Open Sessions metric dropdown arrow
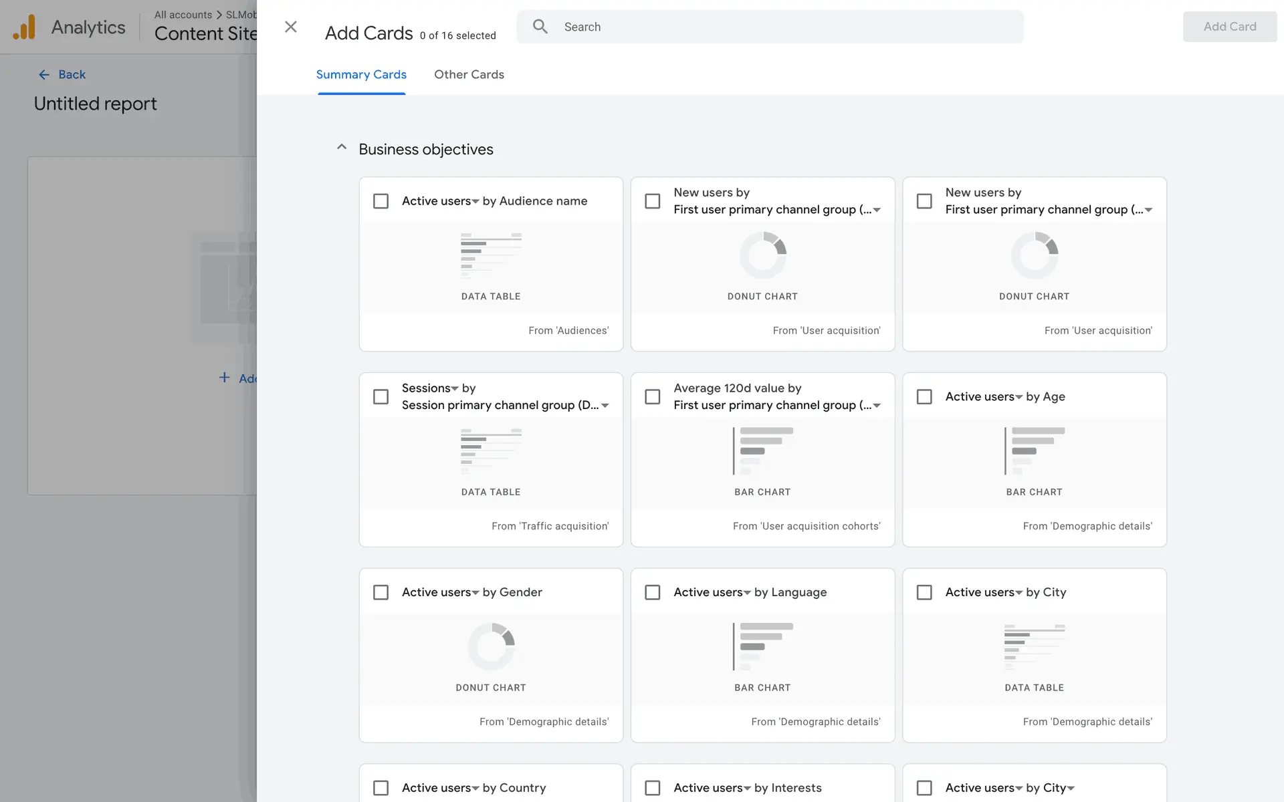Viewport: 1284px width, 802px height. [x=455, y=389]
